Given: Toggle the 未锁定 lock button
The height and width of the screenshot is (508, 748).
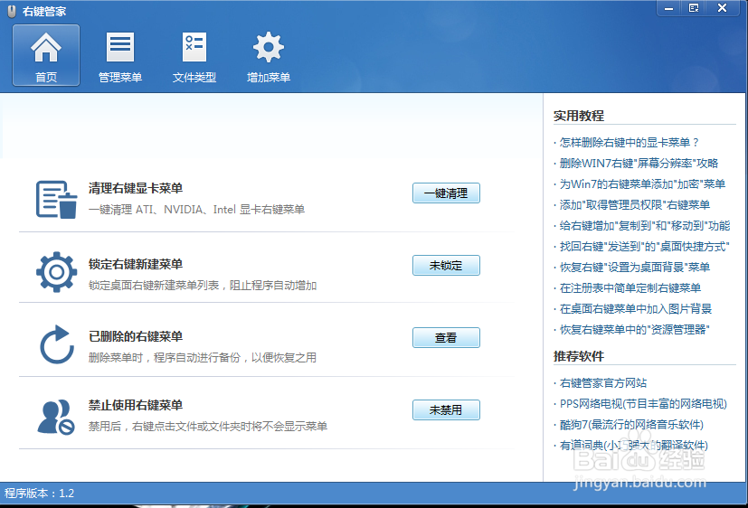Looking at the screenshot, I should 446,266.
